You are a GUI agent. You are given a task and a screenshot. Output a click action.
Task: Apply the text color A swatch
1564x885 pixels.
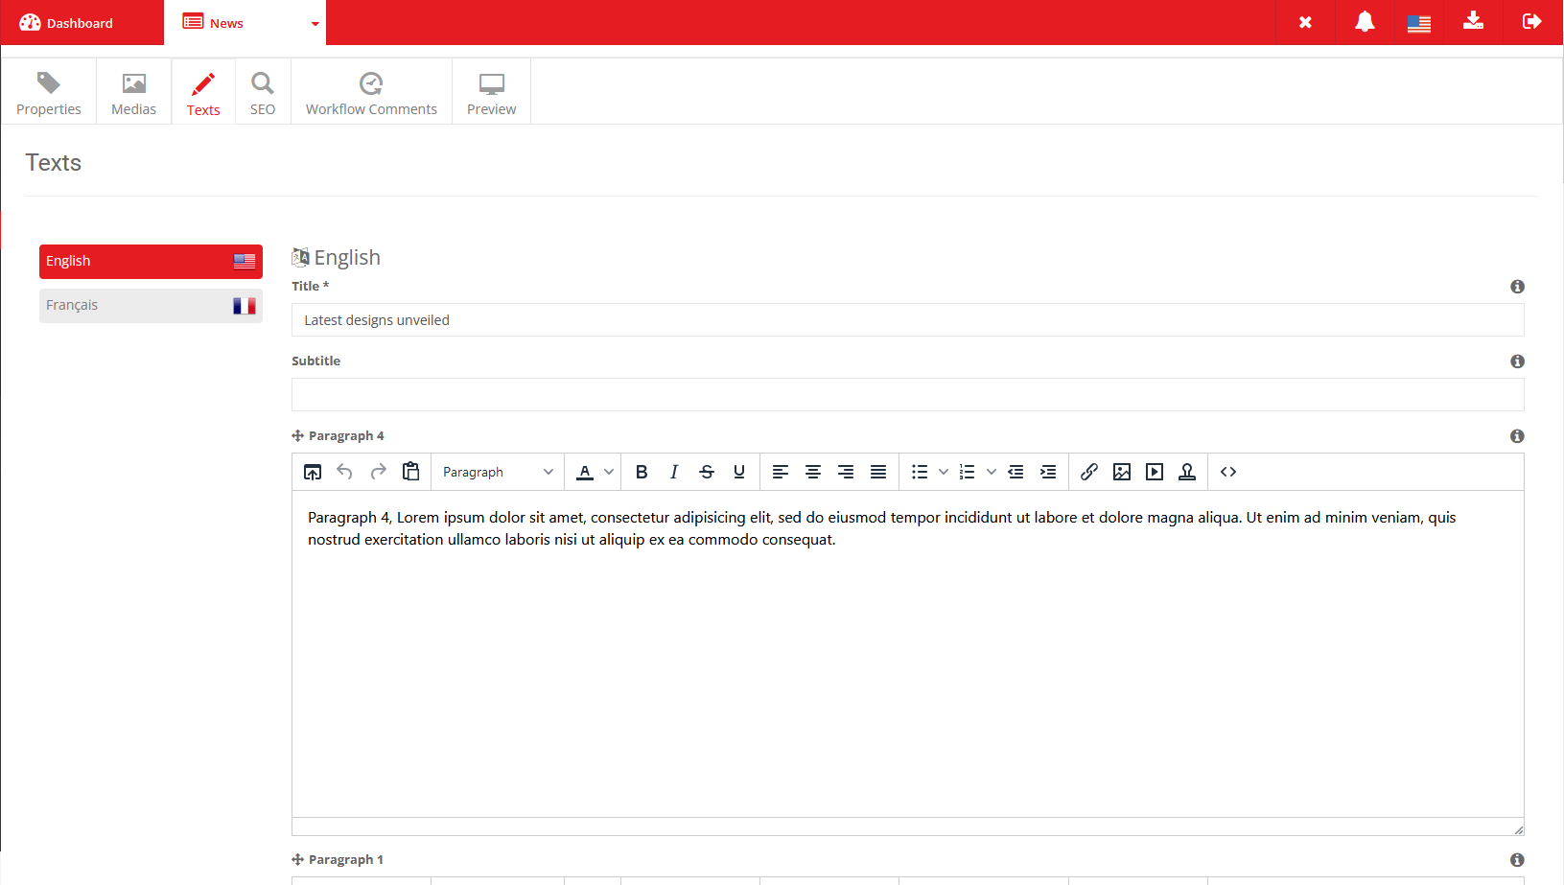coord(585,472)
